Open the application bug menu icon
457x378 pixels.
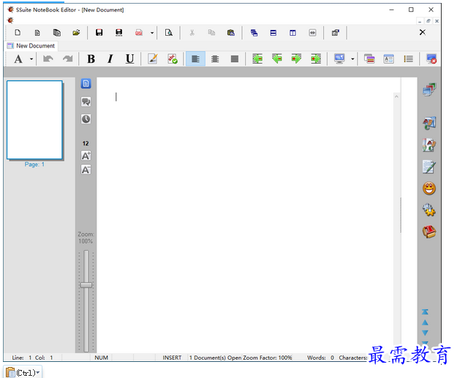10,20
